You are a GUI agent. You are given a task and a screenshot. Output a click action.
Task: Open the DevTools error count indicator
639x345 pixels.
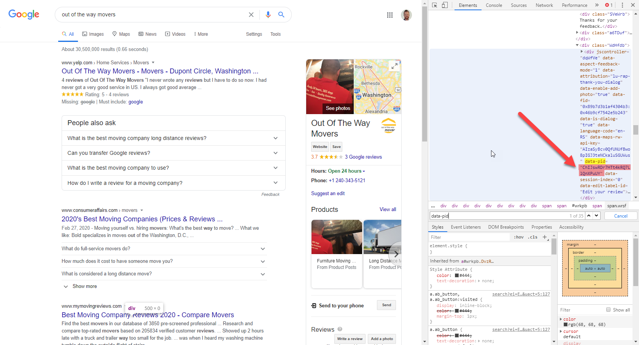tap(609, 5)
